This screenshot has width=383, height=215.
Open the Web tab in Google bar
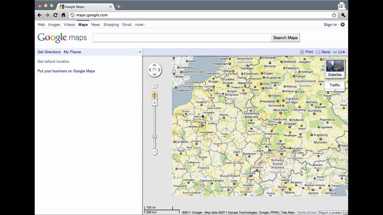[41, 24]
